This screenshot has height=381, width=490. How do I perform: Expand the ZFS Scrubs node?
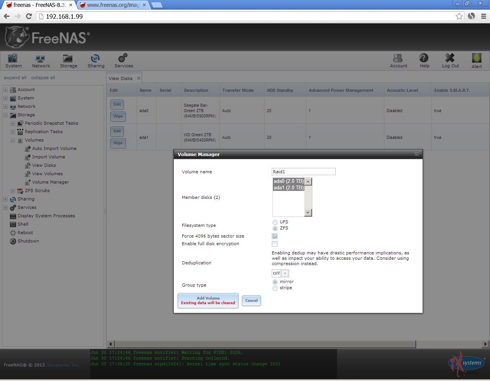(13, 190)
